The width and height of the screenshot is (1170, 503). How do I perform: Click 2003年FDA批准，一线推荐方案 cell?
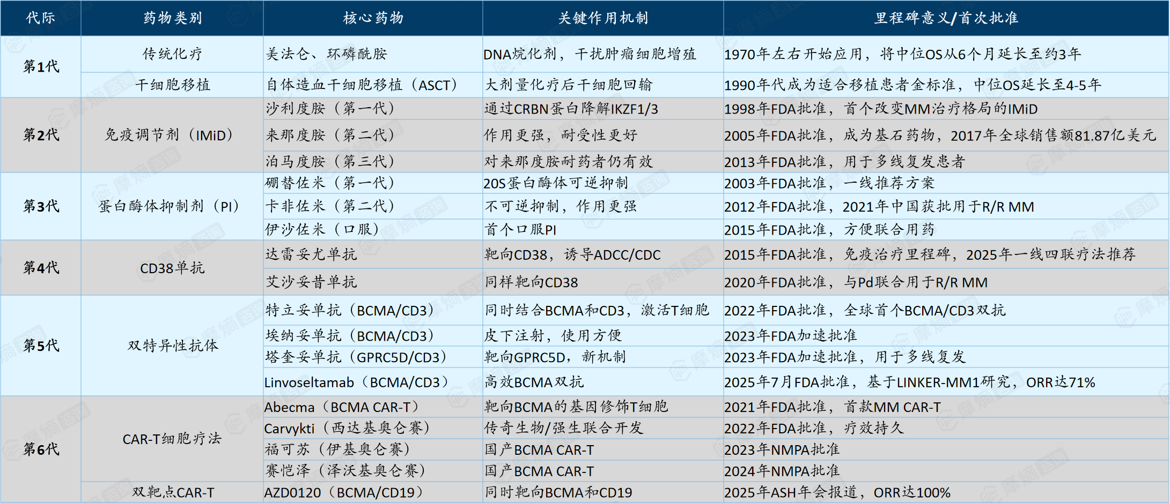(946, 183)
